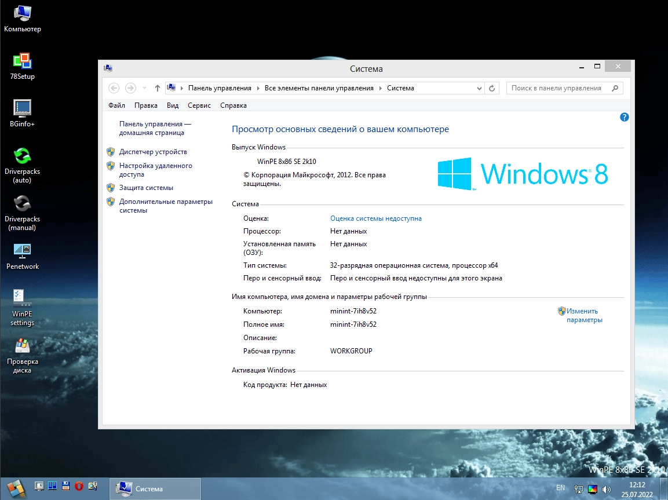Open the clock showing 12:12 in tray

coord(637,490)
